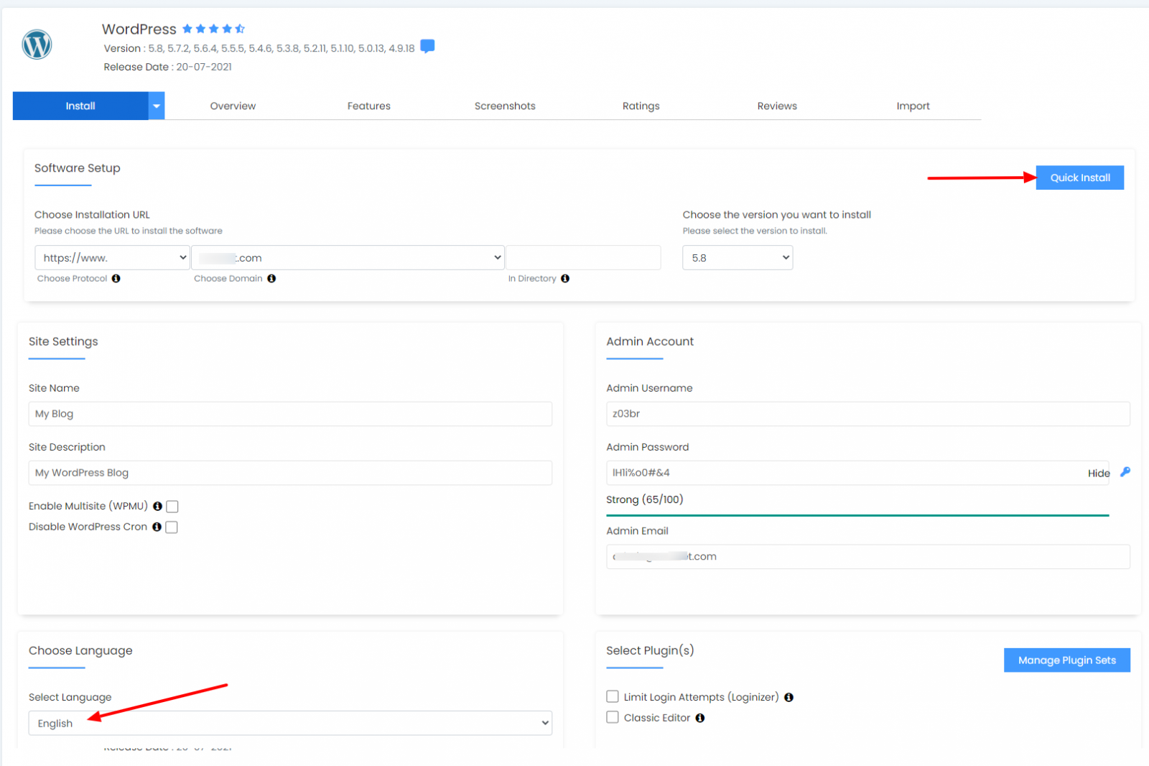Click the key icon to generate password
This screenshot has height=766, width=1149.
1125,472
